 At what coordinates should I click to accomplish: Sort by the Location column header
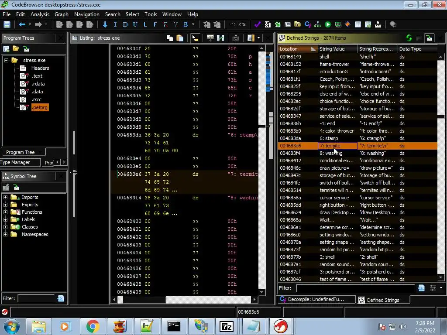point(298,49)
